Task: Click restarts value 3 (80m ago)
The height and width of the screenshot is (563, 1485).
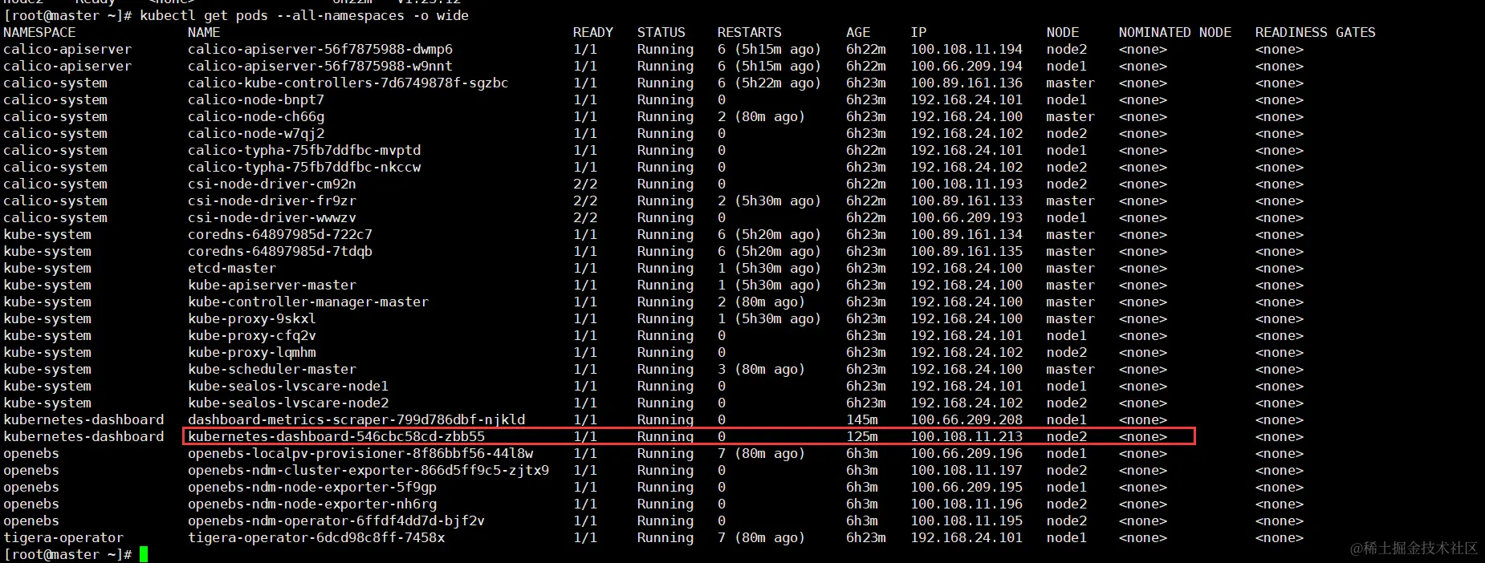Action: pyautogui.click(x=761, y=369)
